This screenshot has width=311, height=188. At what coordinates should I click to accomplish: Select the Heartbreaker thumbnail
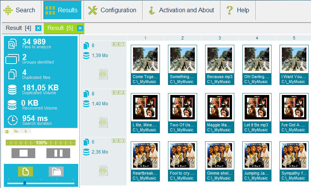point(145,161)
